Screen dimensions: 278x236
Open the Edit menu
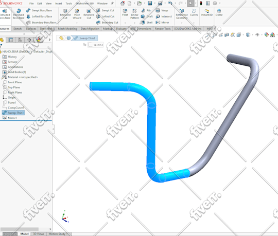[40, 4]
